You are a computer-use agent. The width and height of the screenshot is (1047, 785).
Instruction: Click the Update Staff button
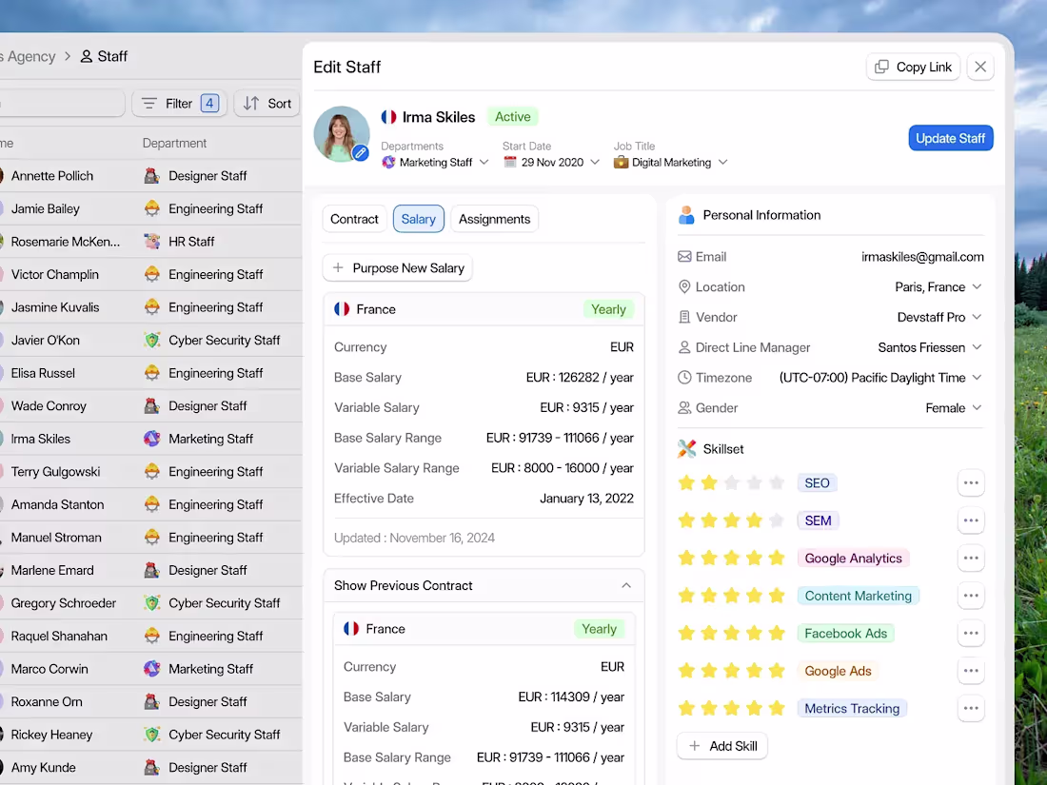coord(950,137)
